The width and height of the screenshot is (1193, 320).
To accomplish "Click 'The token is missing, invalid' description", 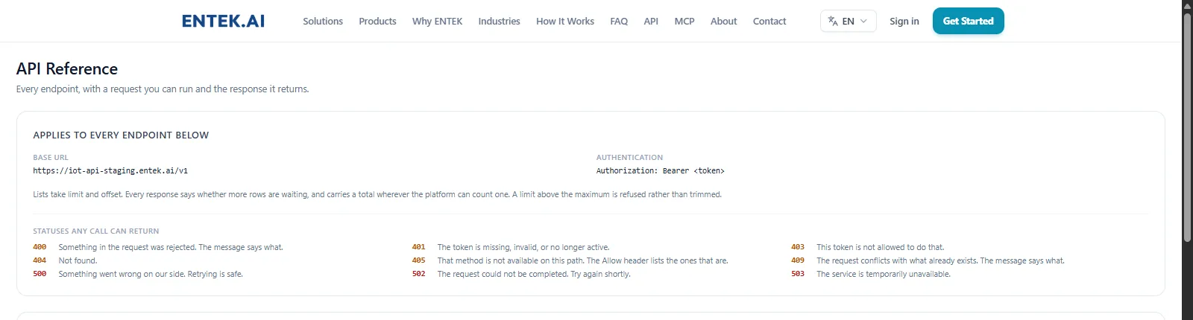I will pos(523,247).
